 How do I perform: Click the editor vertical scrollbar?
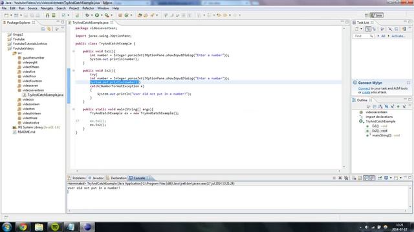[x=343, y=97]
